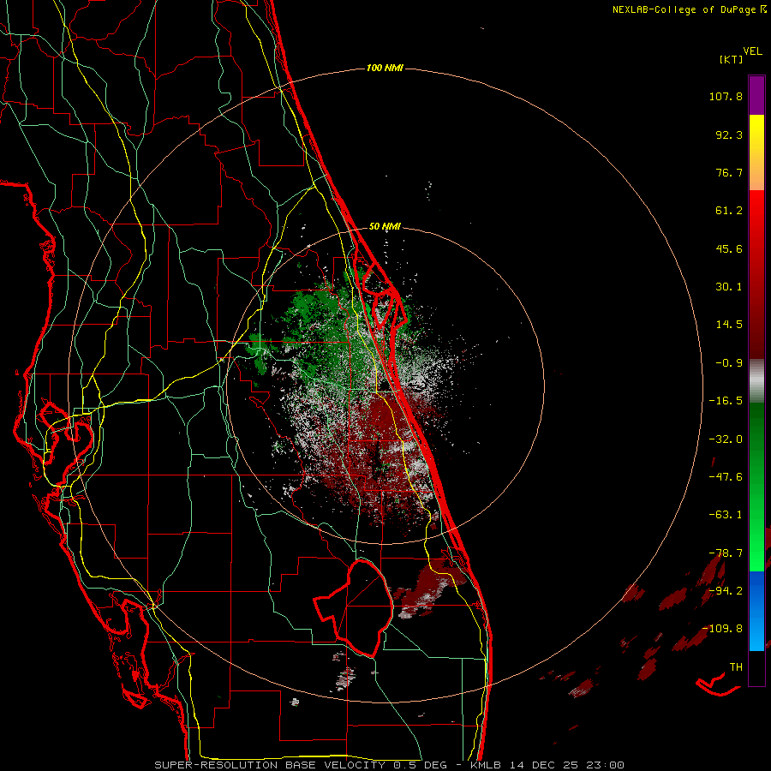This screenshot has height=771, width=771.
Task: Click the -16.5 legend value
Action: point(726,401)
